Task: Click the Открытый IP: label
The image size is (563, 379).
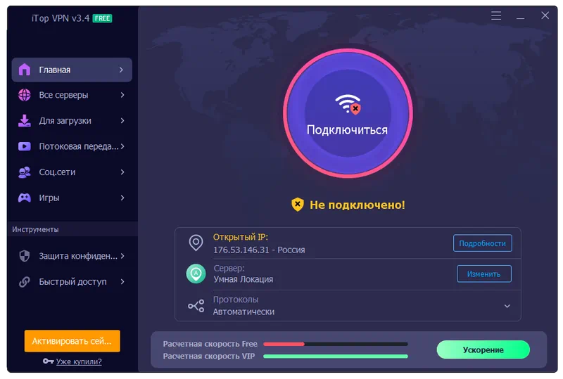Action: (240, 237)
